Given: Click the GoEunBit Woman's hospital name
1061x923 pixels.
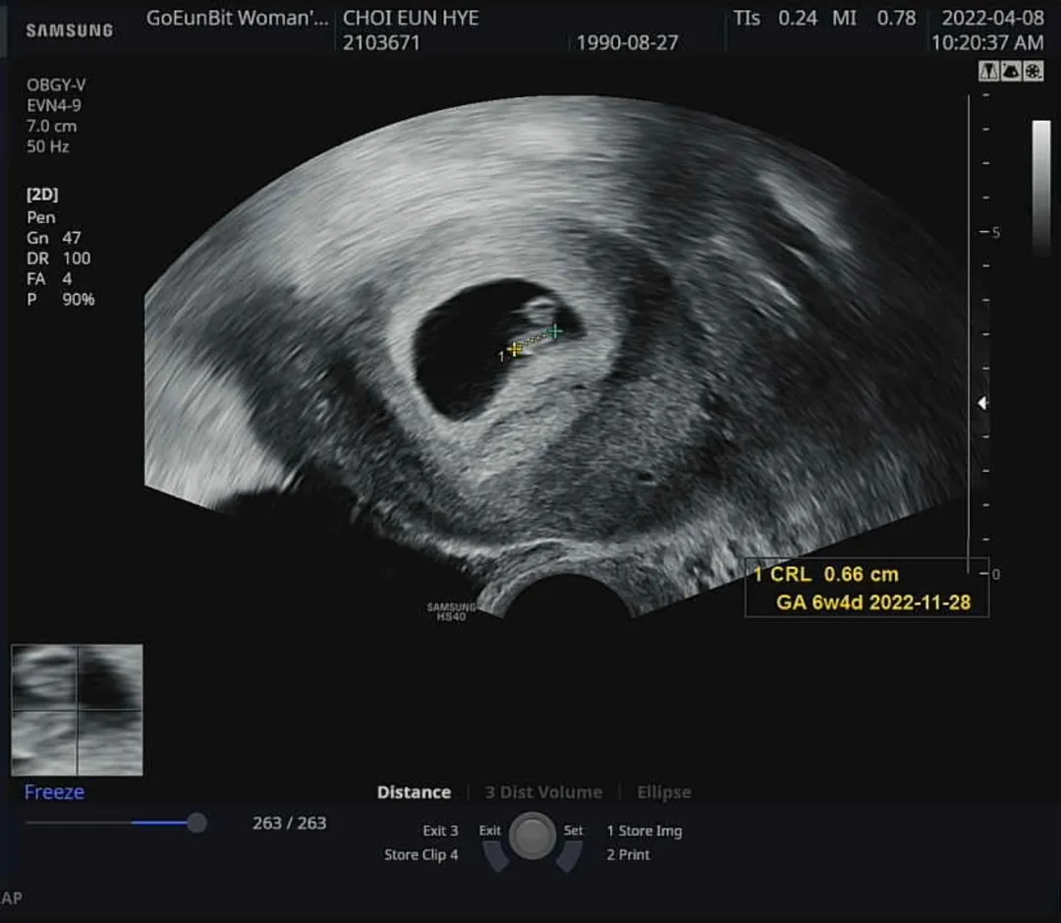Looking at the screenshot, I should coord(238,19).
